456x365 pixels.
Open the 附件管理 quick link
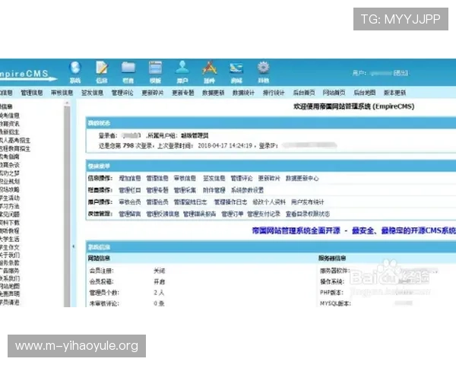(214, 190)
